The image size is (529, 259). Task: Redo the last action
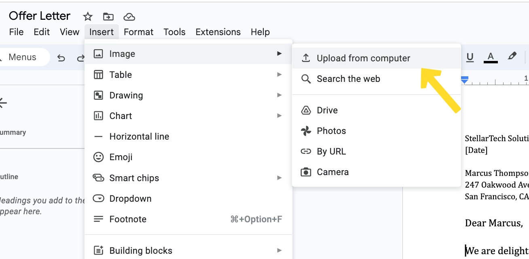click(80, 58)
